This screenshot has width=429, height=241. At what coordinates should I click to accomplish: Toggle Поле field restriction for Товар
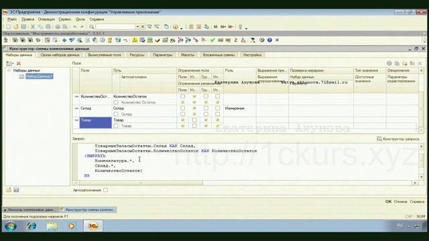[182, 120]
